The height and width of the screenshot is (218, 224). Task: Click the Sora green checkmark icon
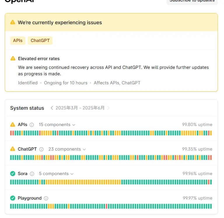pos(13,174)
